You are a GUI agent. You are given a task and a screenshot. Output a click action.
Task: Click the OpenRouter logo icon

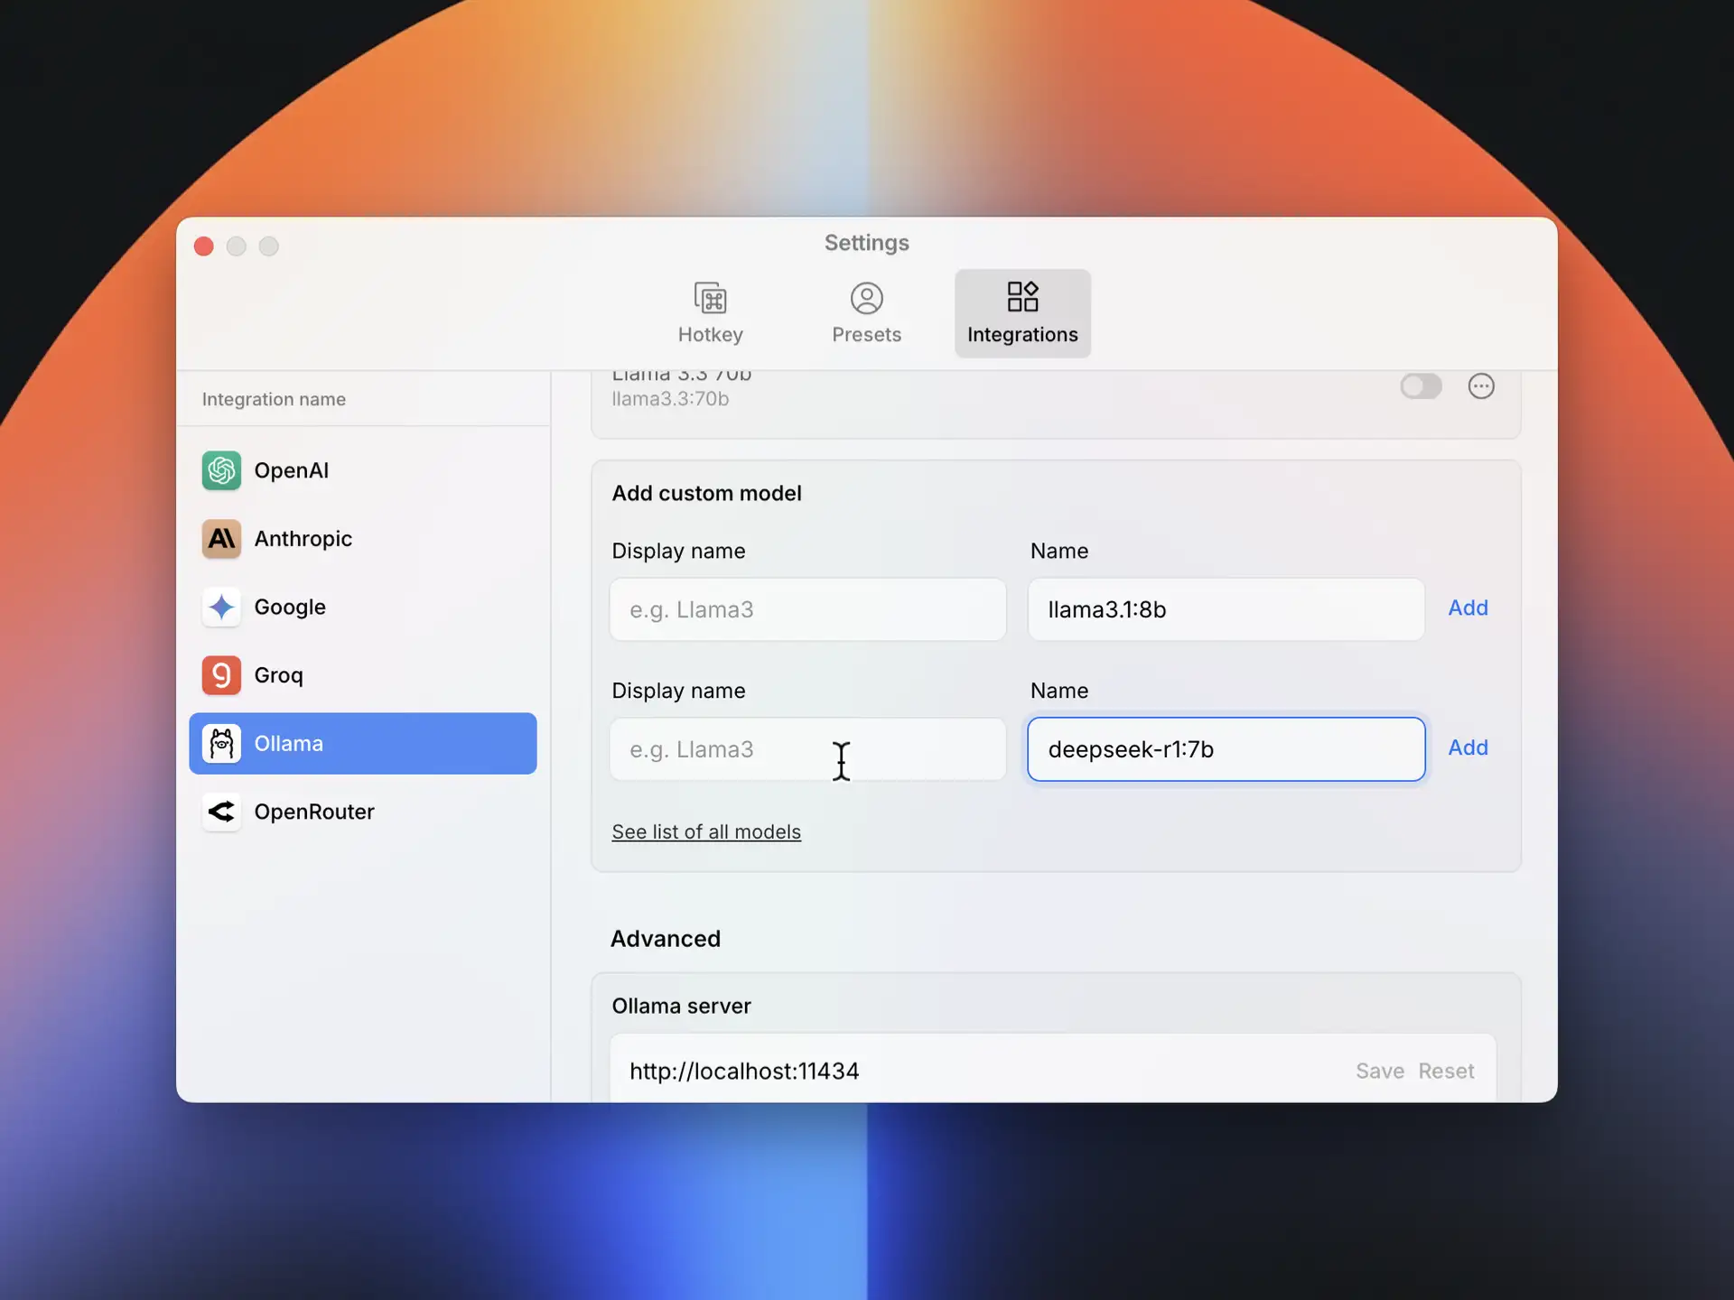coord(221,812)
